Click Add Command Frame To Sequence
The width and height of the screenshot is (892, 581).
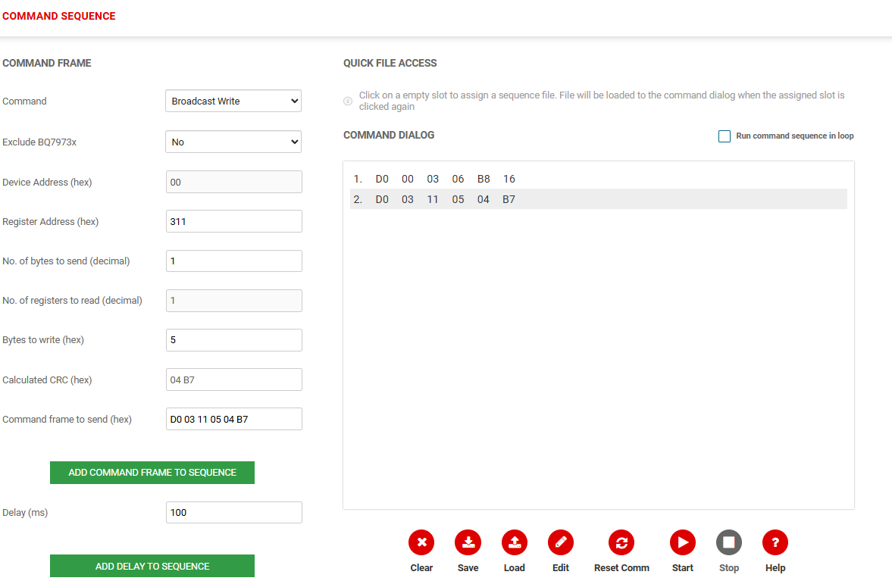[152, 473]
